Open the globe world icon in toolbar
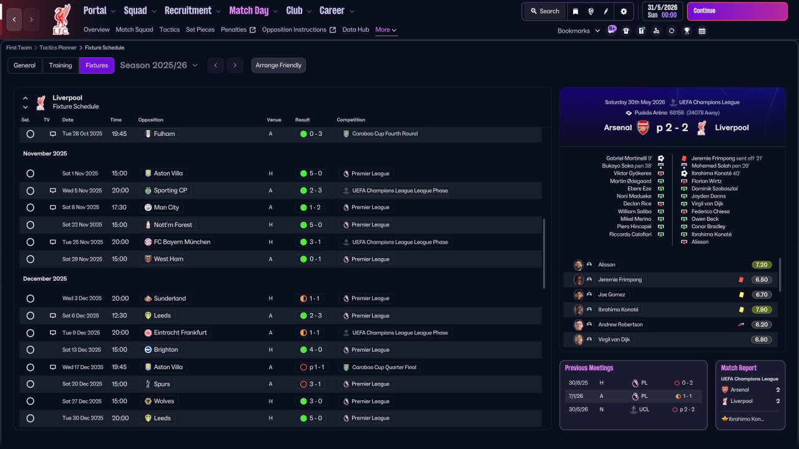 click(591, 11)
